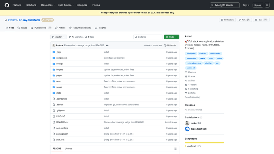The height and width of the screenshot is (154, 274).
Task: Click the Star icon
Action: (256, 20)
